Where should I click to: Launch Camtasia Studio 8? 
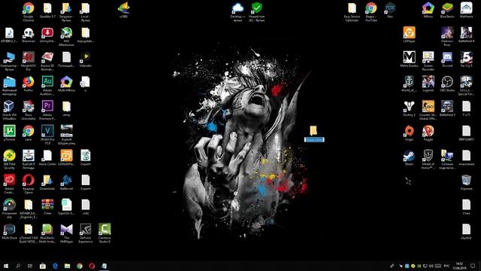tap(104, 233)
